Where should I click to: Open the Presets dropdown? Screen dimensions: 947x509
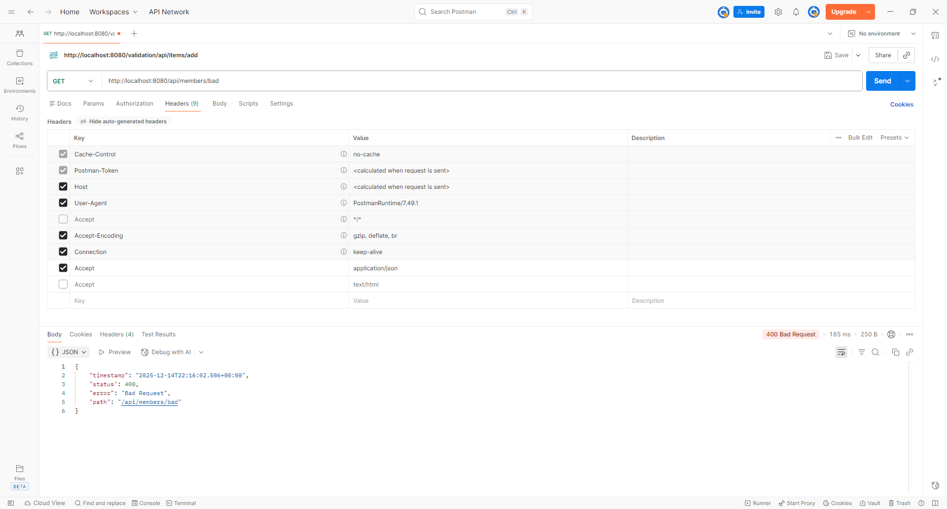pos(895,138)
